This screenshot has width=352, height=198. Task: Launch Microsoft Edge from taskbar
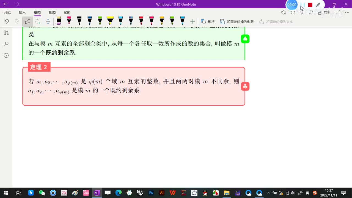pyautogui.click(x=119, y=193)
